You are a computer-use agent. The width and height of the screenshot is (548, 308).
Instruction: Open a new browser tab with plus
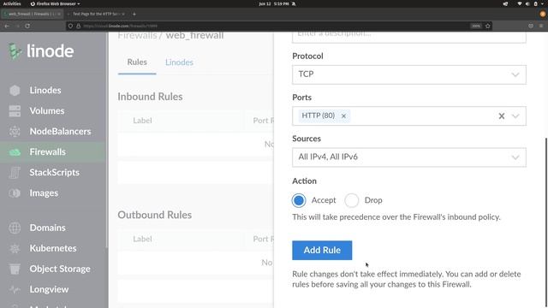(x=134, y=14)
